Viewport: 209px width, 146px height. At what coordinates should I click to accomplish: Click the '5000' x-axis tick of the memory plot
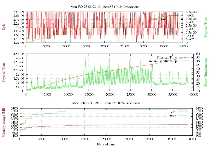click(x=42, y=139)
